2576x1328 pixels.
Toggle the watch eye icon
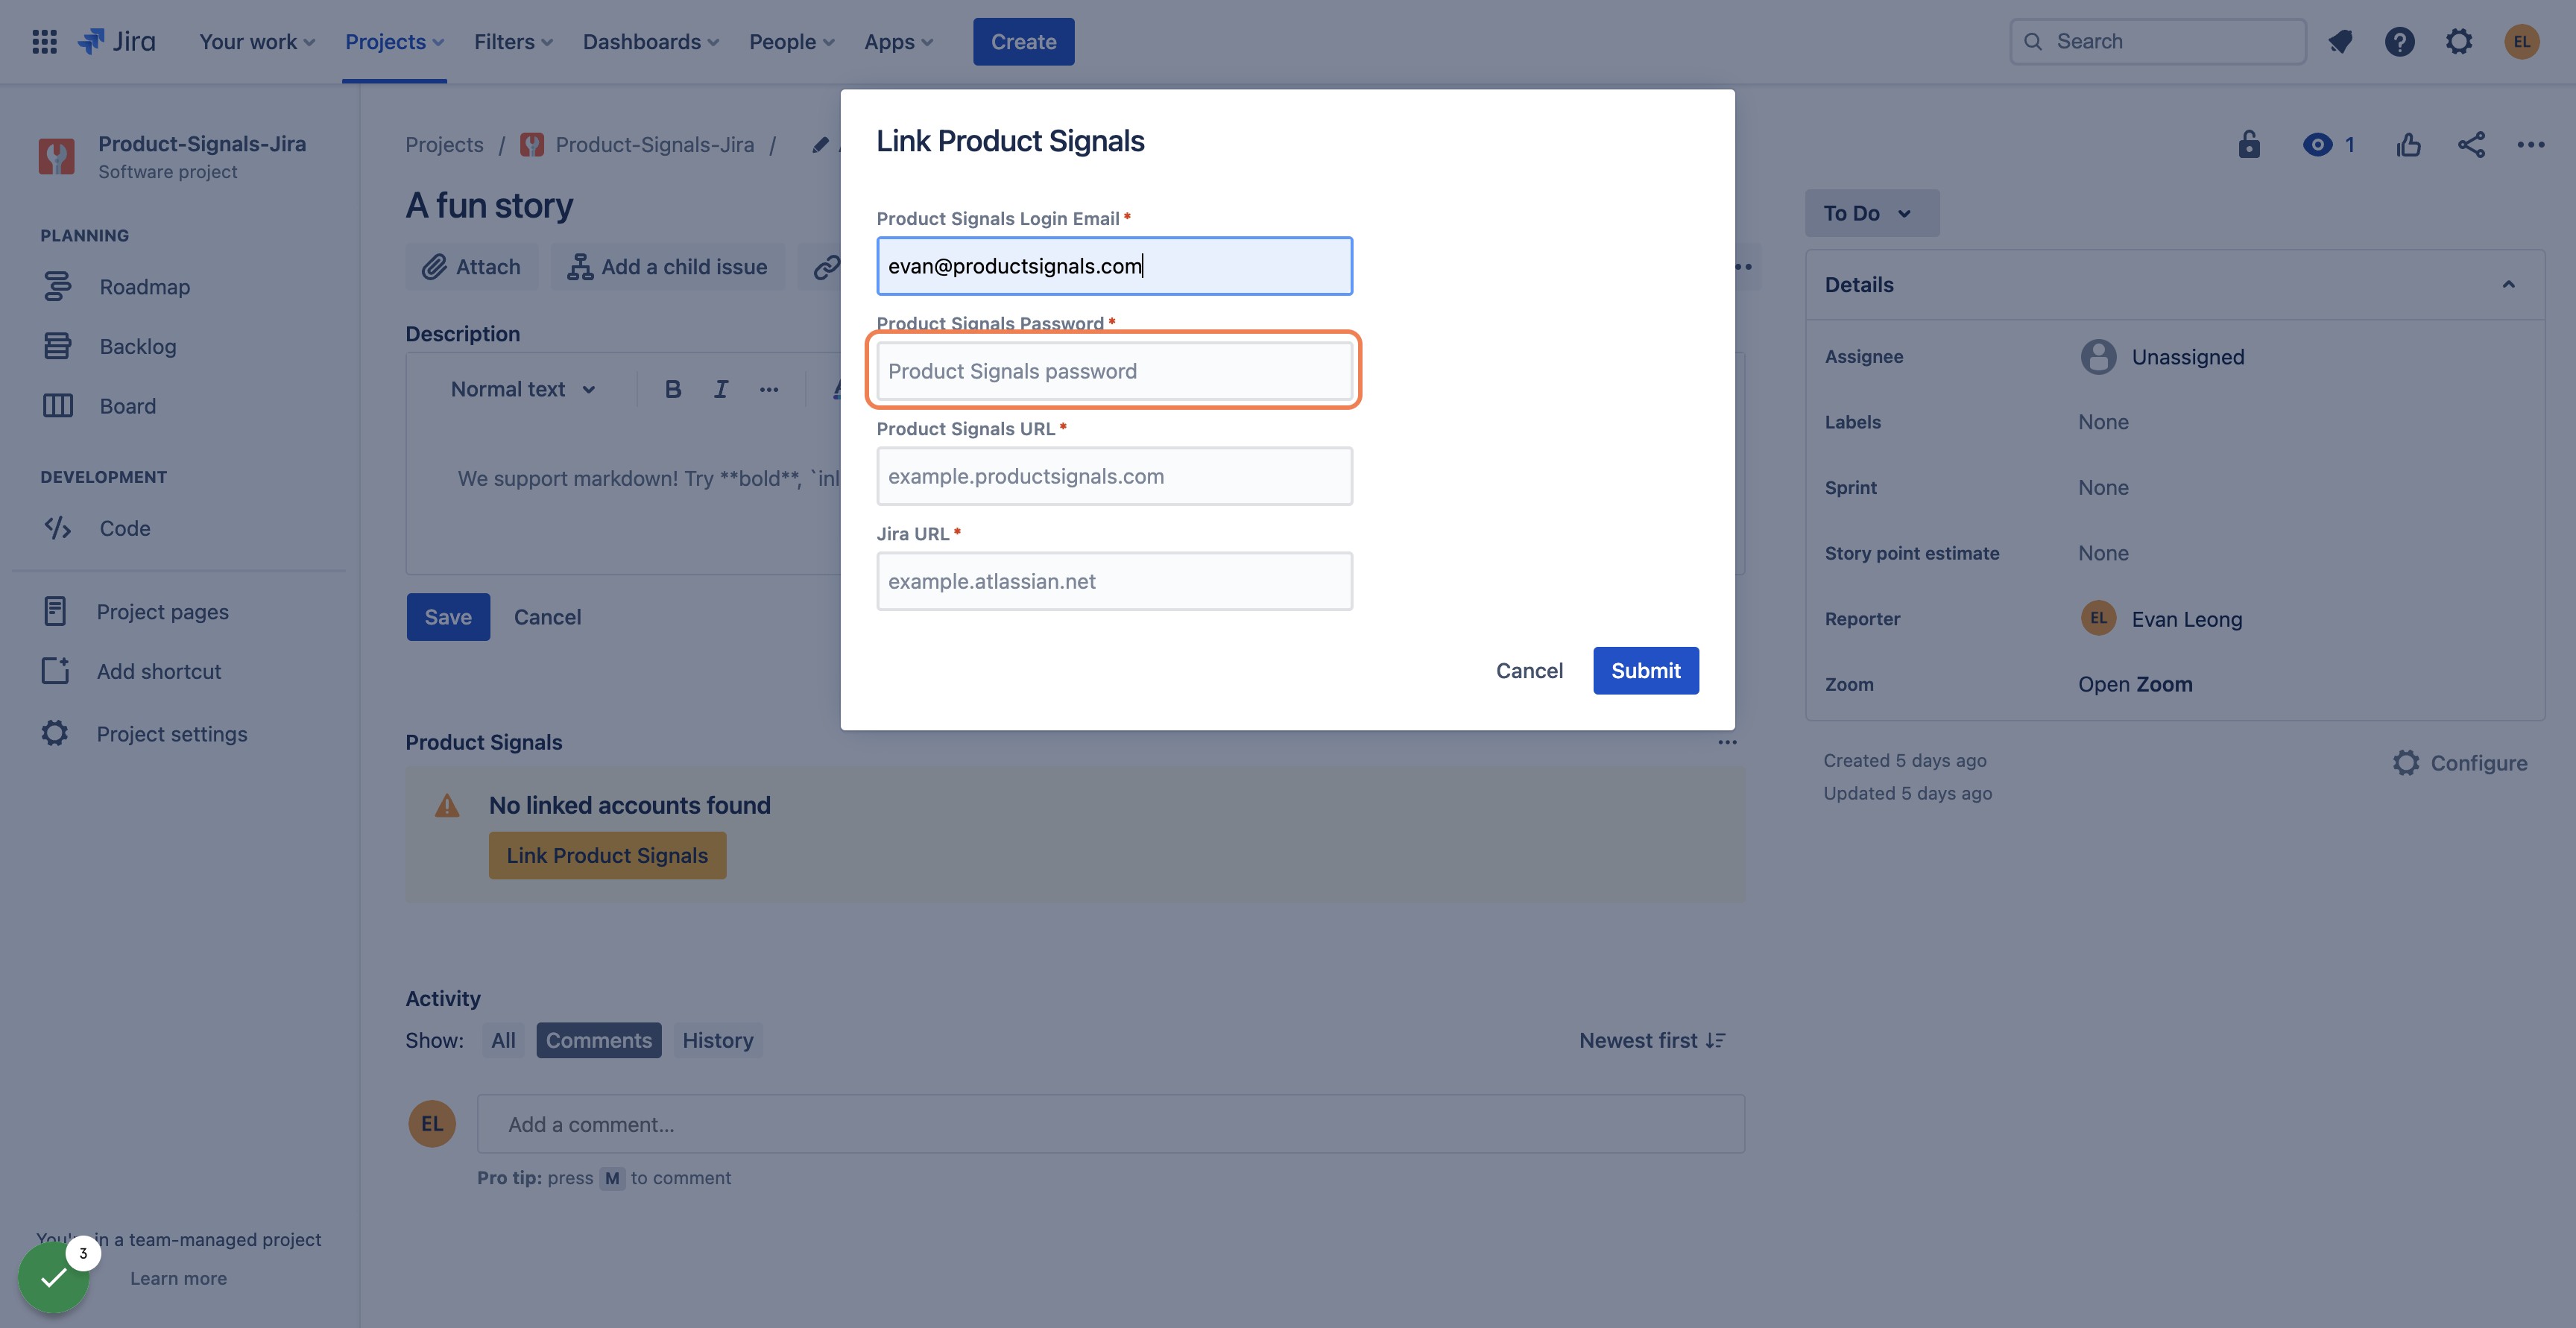tap(2317, 145)
